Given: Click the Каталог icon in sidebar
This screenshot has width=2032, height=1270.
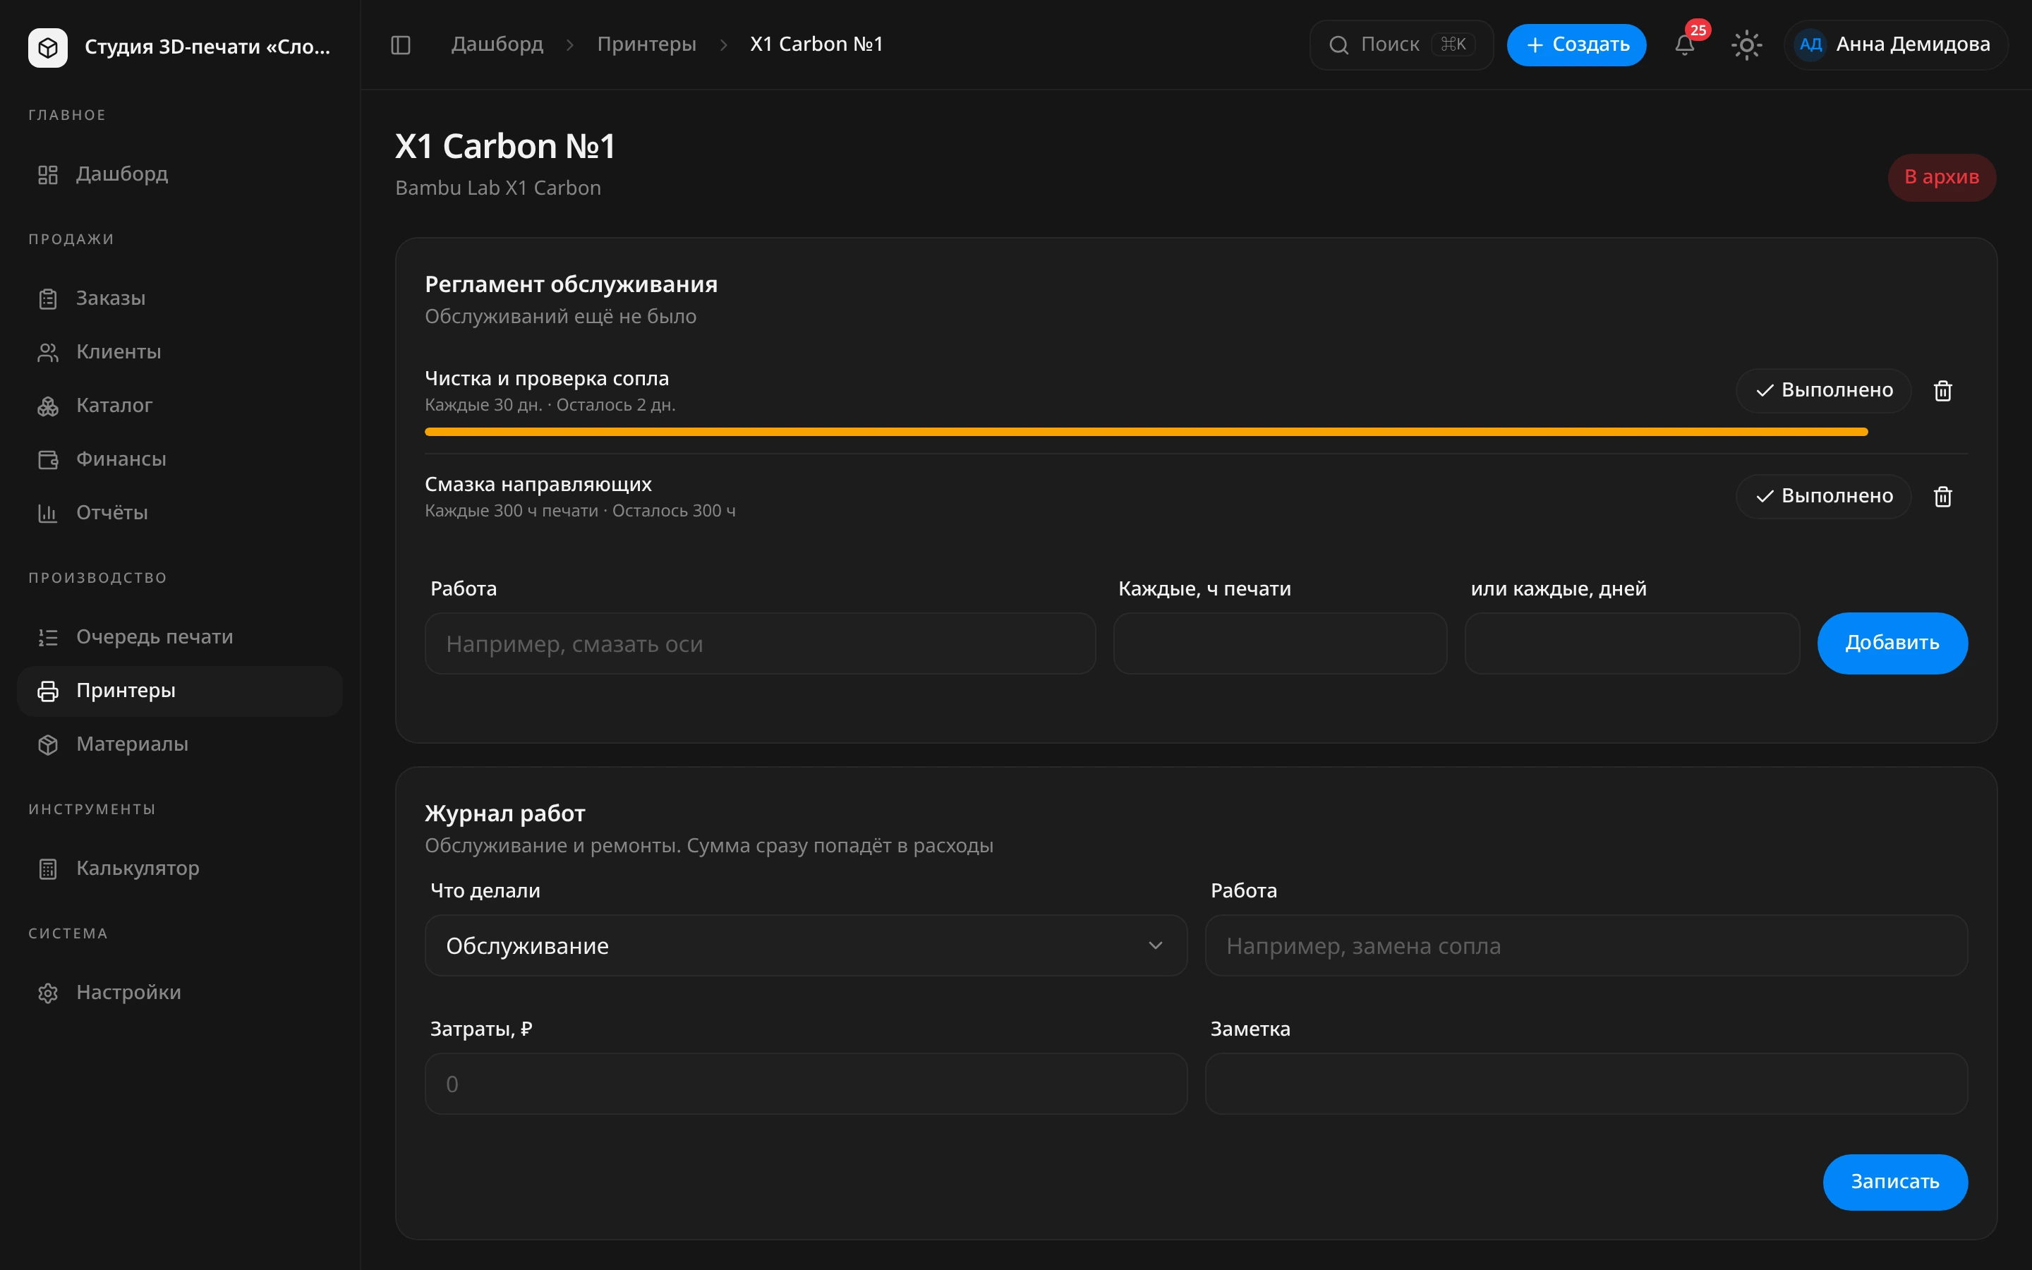Looking at the screenshot, I should (x=48, y=406).
